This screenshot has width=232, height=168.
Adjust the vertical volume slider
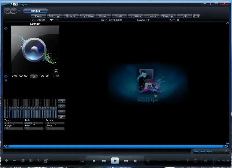[x=213, y=160]
